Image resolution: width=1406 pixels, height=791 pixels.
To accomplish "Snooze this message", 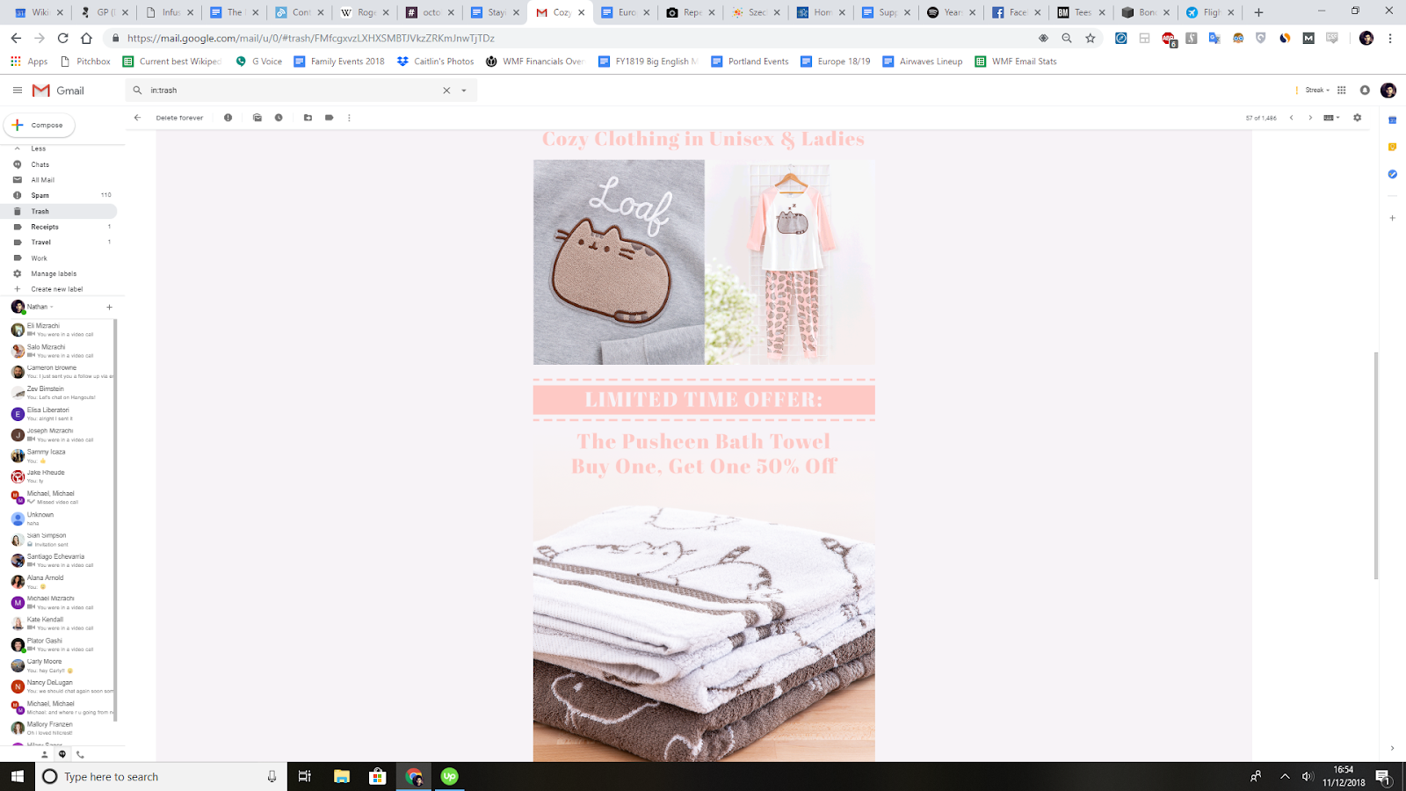I will pos(279,118).
